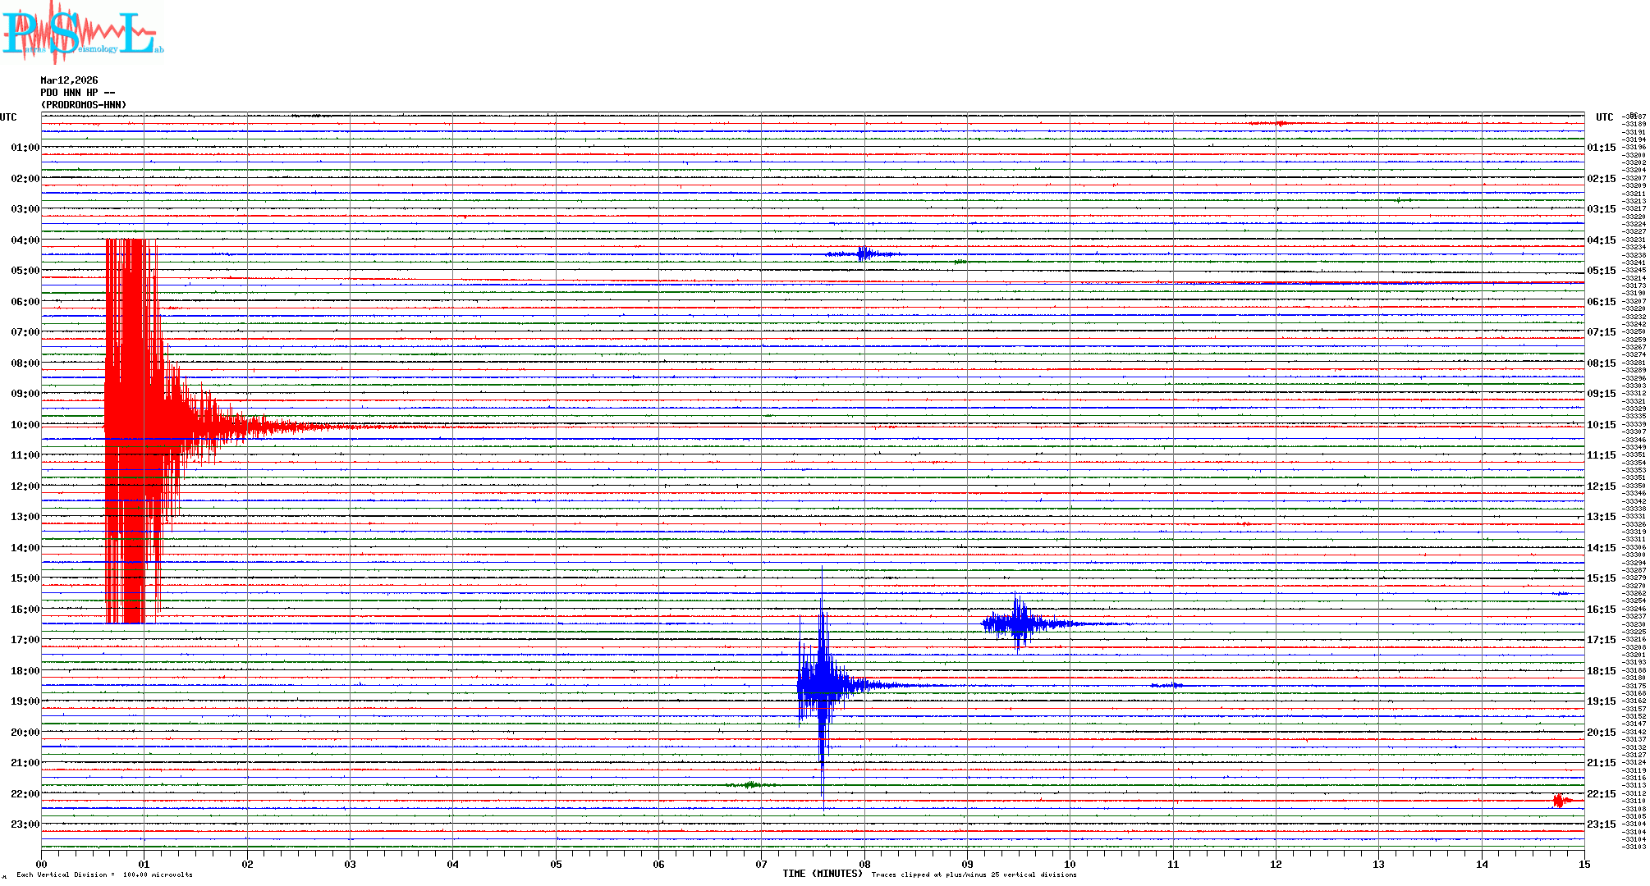Click the 22:15 label on right axis
This screenshot has height=886, width=1650.
pos(1601,794)
